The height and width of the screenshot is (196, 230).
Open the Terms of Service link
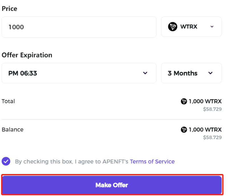click(x=152, y=161)
